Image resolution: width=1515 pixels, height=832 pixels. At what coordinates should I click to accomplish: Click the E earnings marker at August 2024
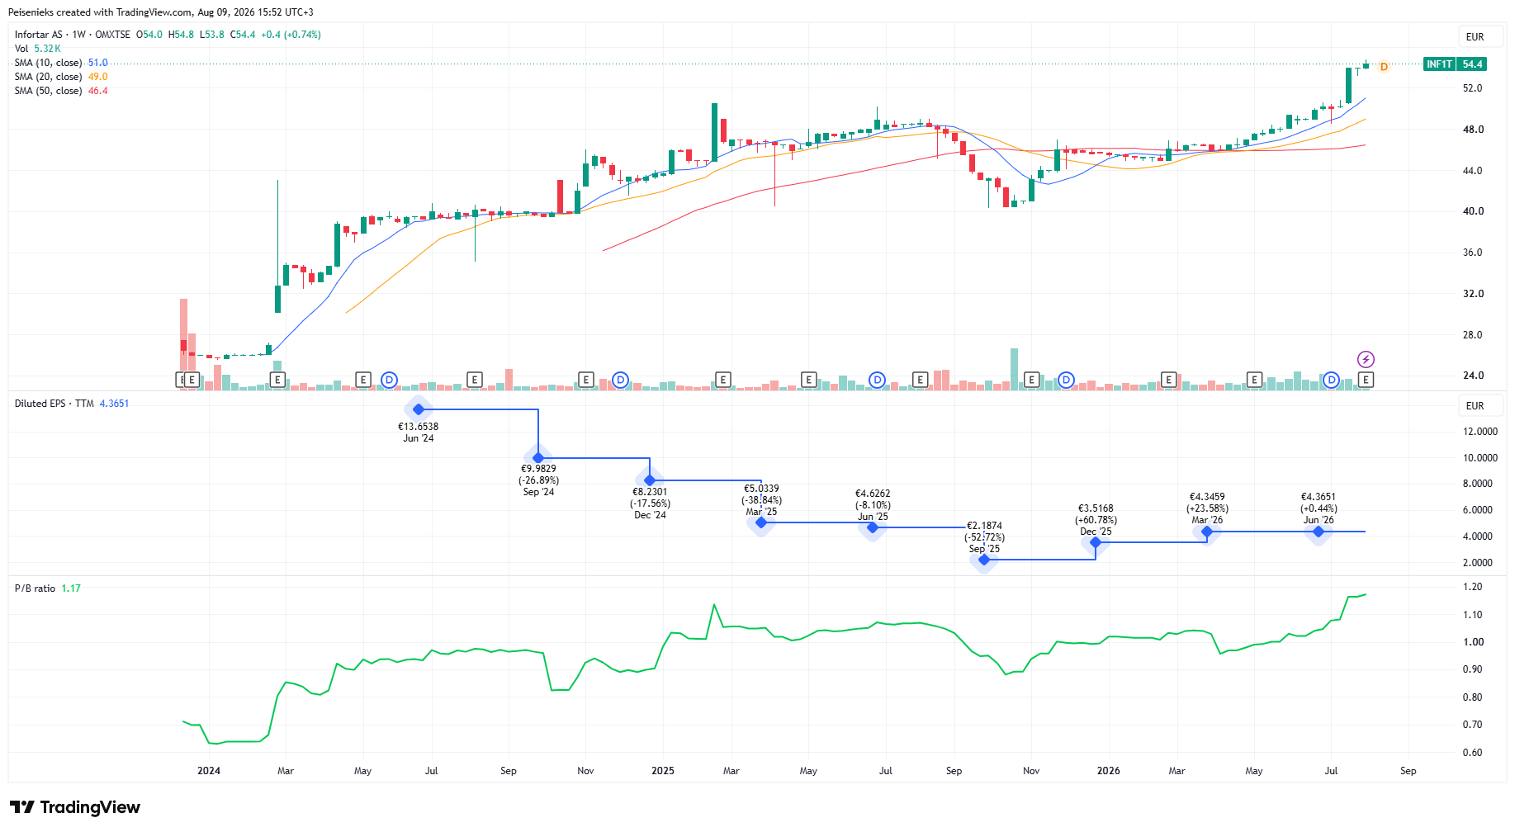[475, 380]
